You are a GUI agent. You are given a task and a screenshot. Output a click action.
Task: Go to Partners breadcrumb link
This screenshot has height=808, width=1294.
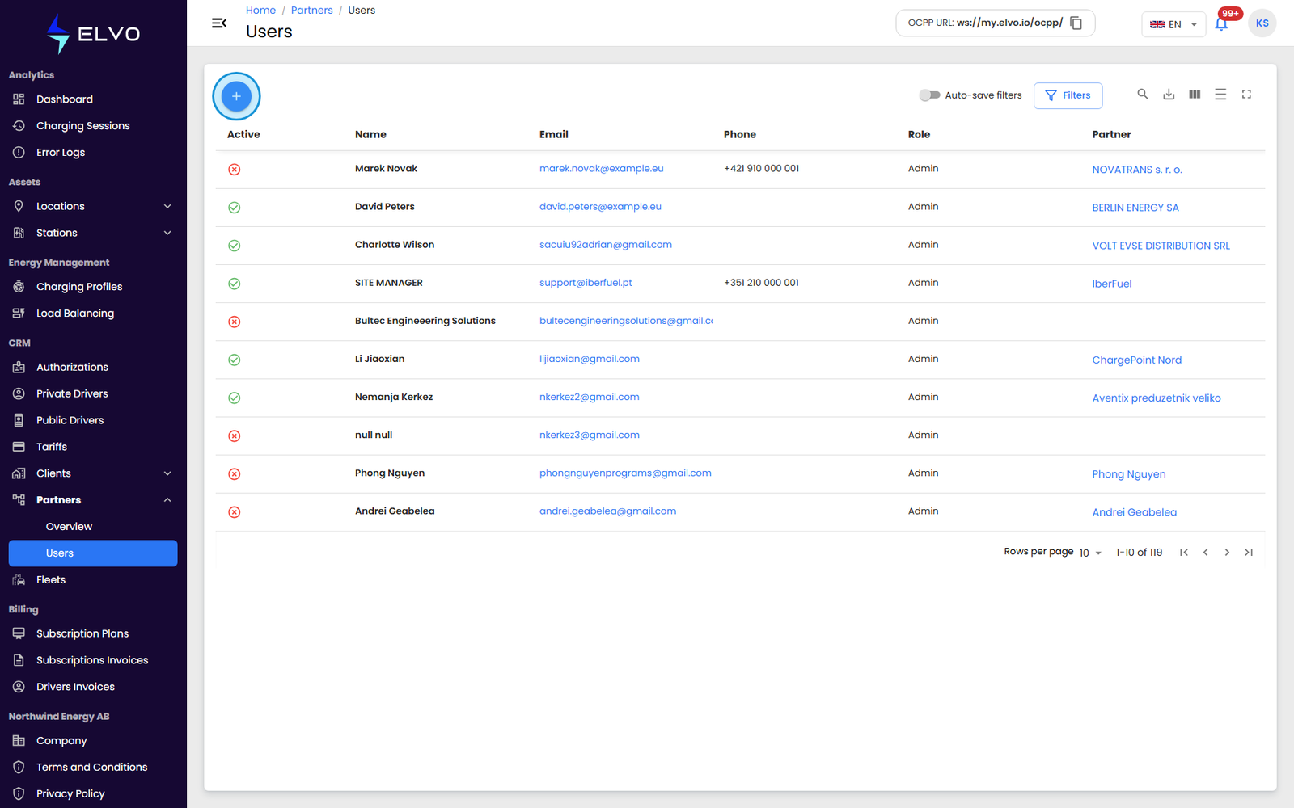pyautogui.click(x=311, y=11)
